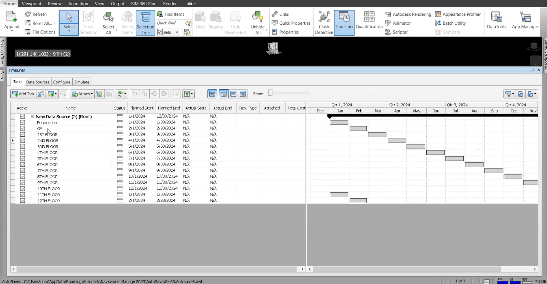This screenshot has height=284, width=547.
Task: Switch to the Configure tab
Action: pos(62,82)
